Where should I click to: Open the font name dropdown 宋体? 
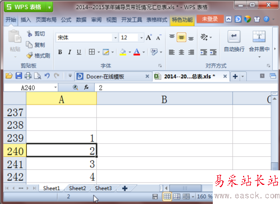pos(115,38)
